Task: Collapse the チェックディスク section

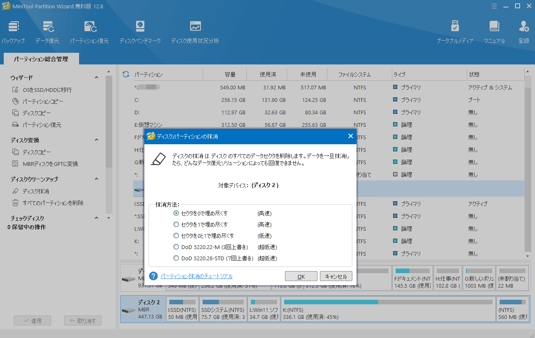Action: [97, 218]
